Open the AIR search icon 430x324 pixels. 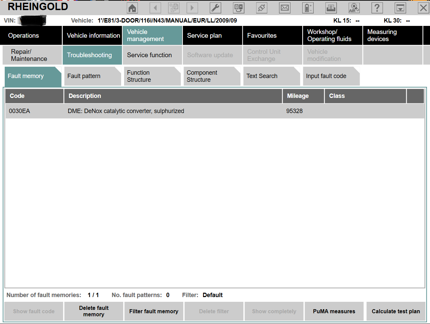pyautogui.click(x=354, y=8)
